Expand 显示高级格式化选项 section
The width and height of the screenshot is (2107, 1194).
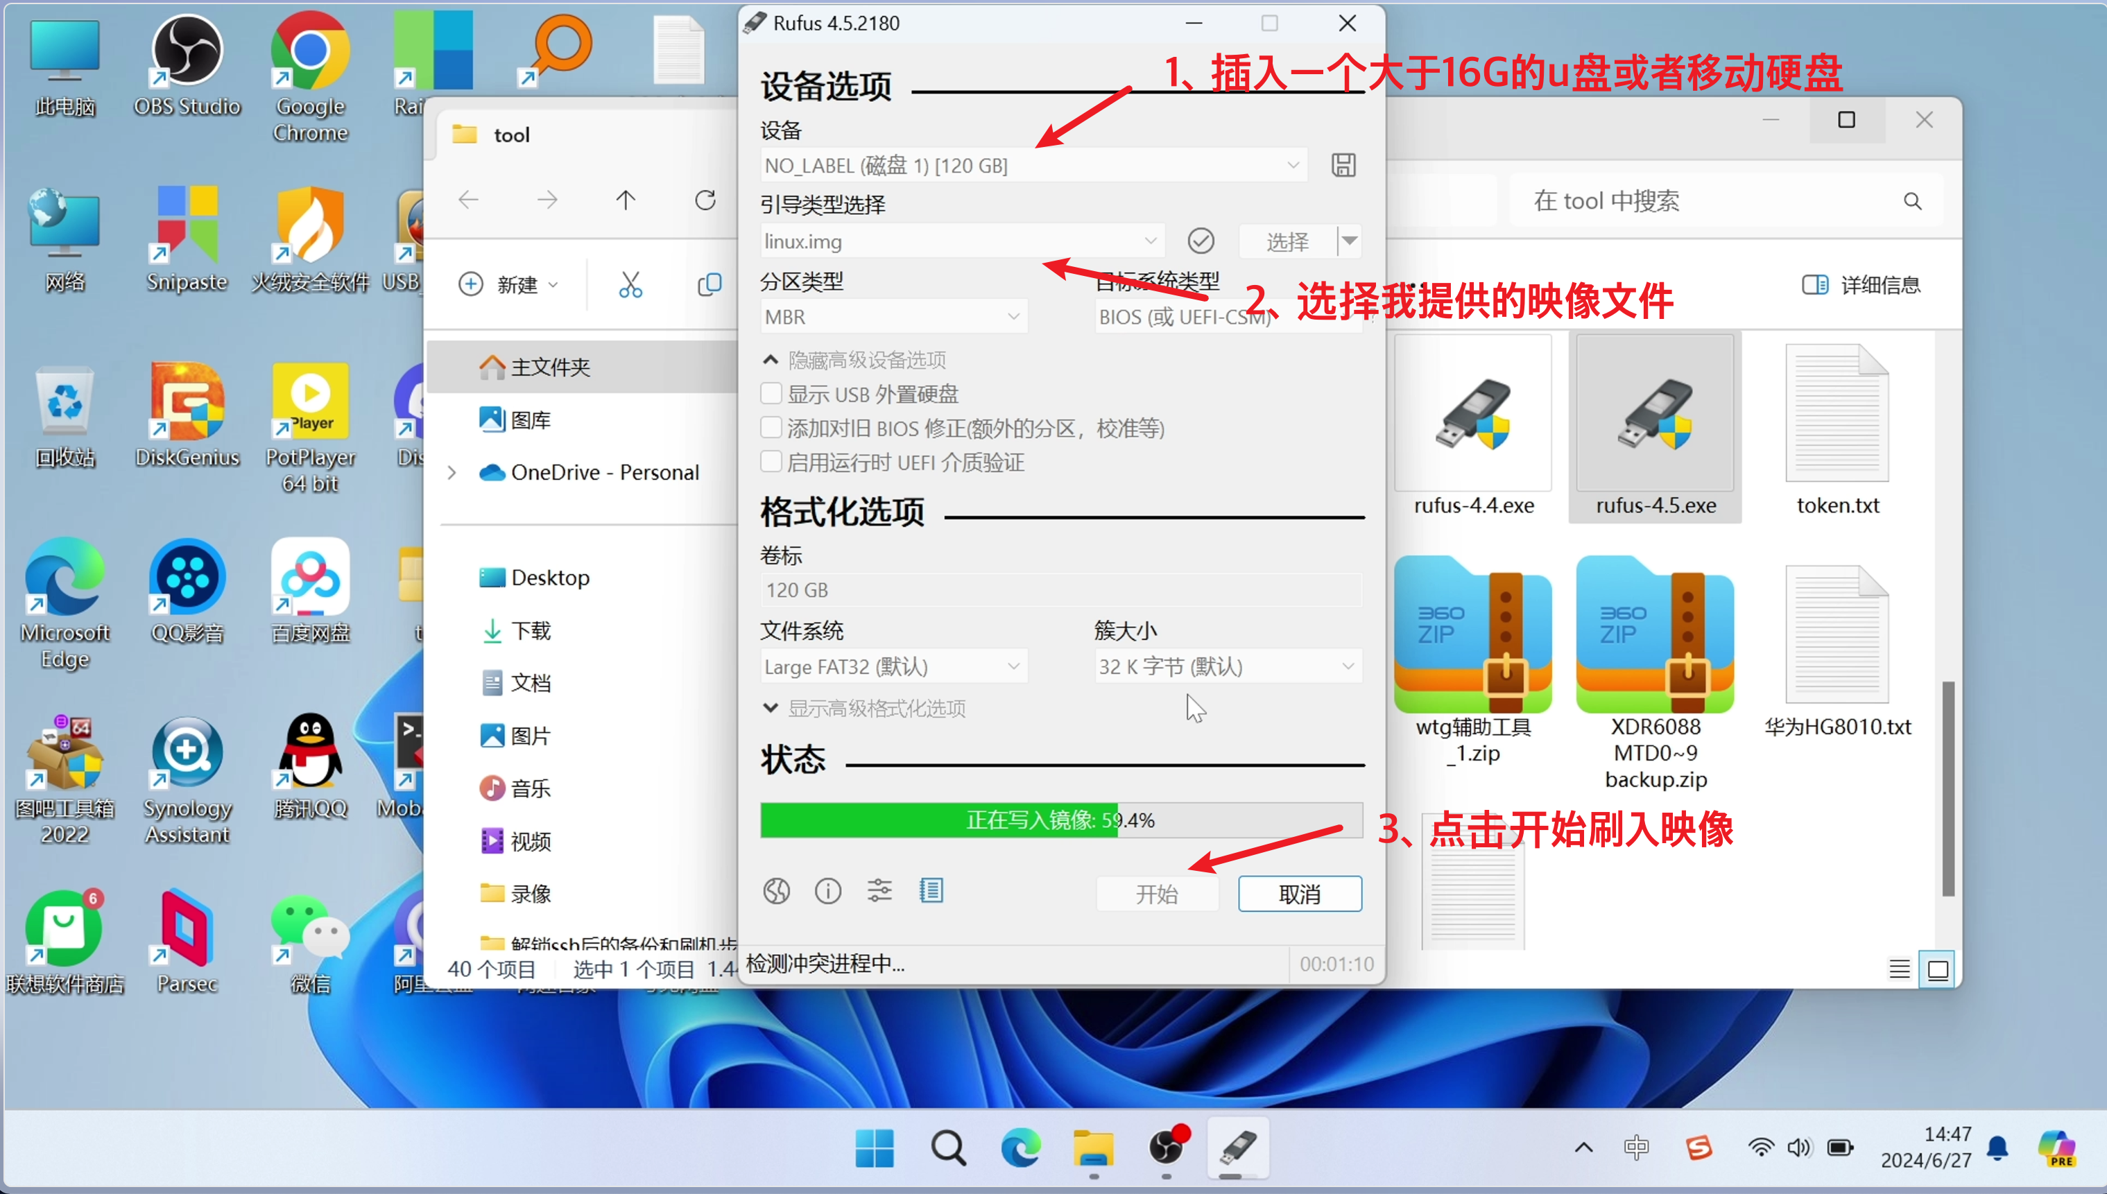[x=864, y=708]
